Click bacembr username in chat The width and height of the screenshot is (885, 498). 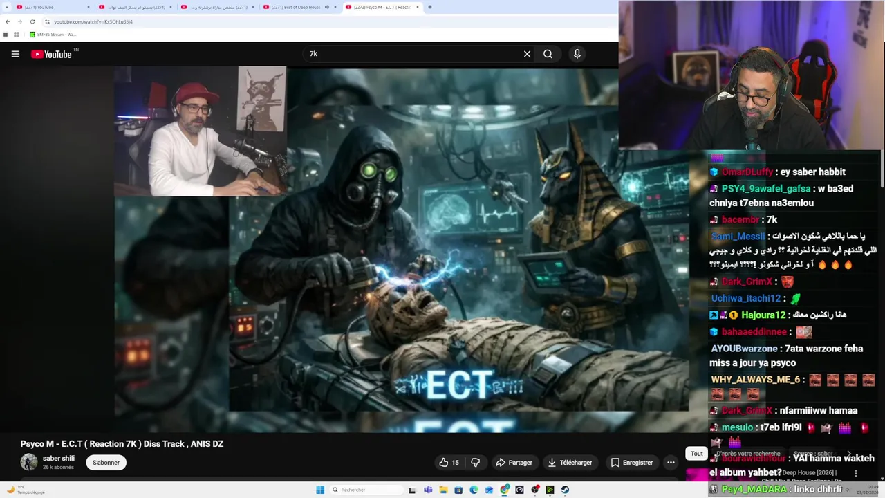point(740,220)
